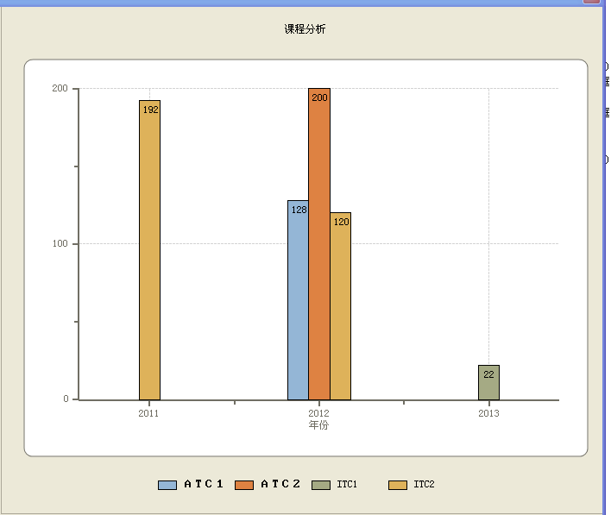Click the ATC1 legend label

coord(204,484)
